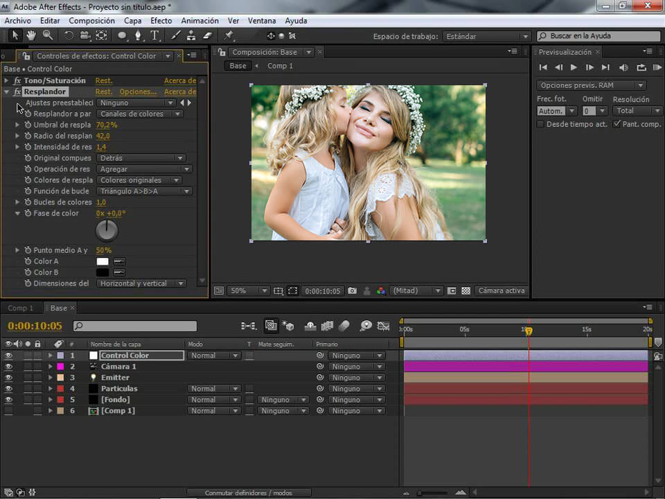Jump to first frame in preview panel

pyautogui.click(x=543, y=67)
